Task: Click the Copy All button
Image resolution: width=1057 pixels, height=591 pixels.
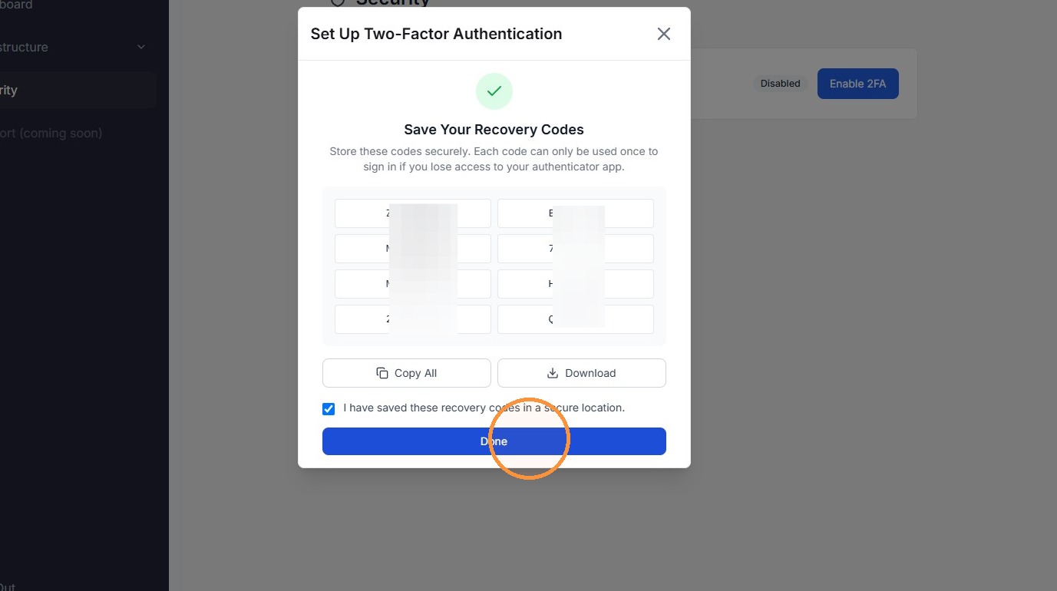Action: click(407, 373)
